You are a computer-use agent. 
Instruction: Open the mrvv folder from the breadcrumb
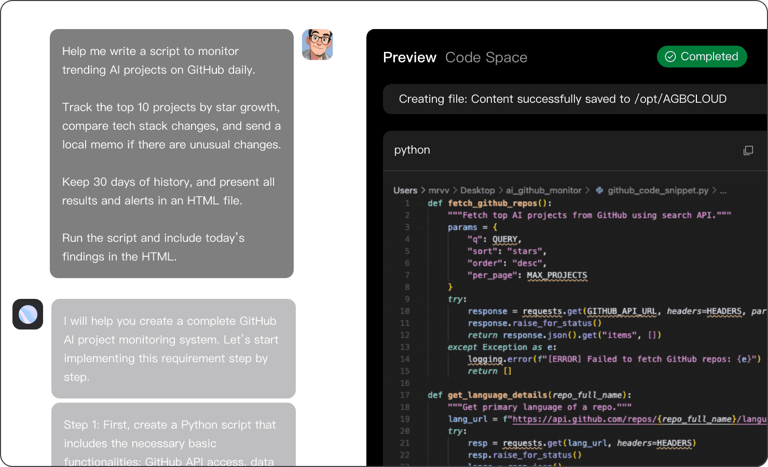click(439, 190)
